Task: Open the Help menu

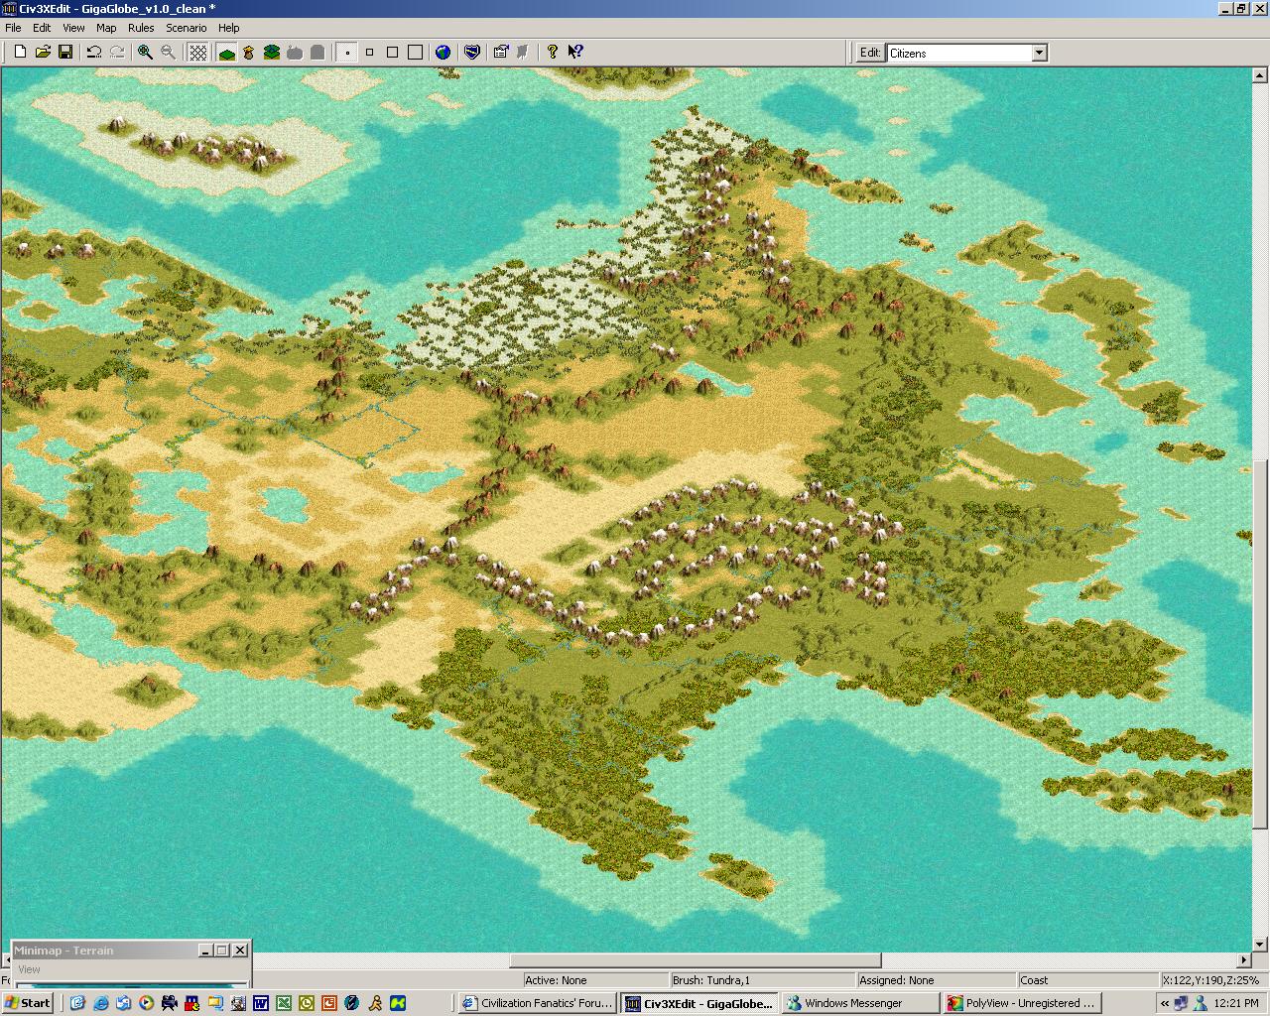Action: coord(229,28)
